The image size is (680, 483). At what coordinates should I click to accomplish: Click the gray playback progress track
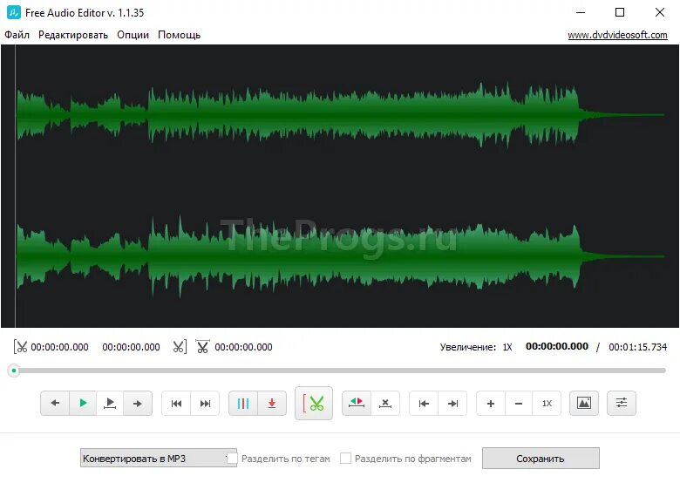click(340, 371)
